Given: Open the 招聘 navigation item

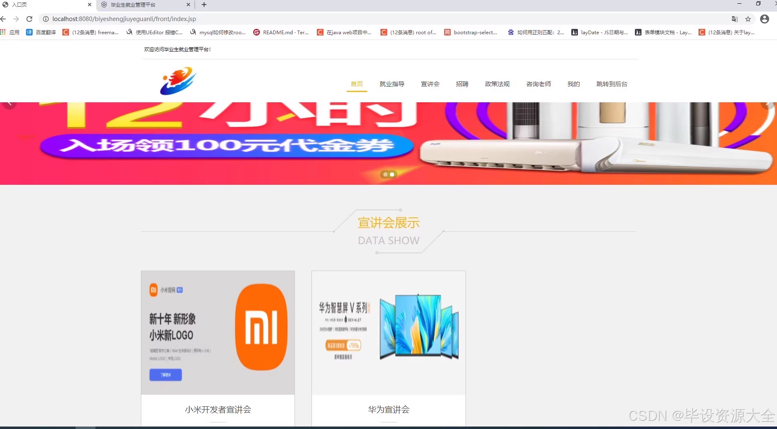Looking at the screenshot, I should [x=462, y=84].
